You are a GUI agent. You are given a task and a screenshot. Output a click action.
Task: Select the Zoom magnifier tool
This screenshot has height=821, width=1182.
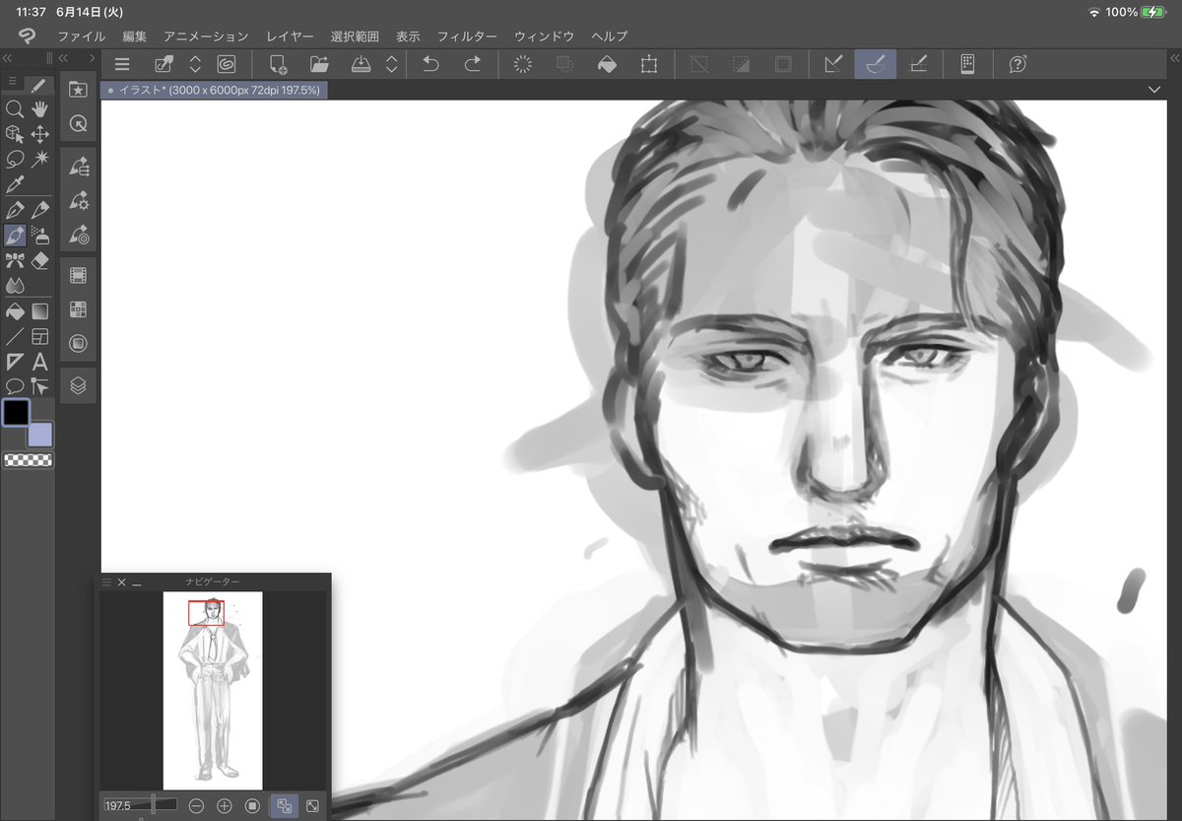[15, 109]
